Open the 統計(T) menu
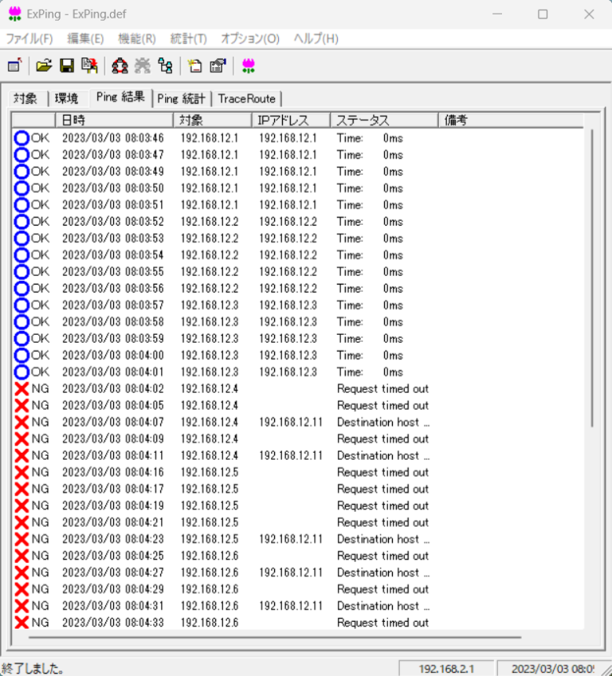 pos(188,38)
